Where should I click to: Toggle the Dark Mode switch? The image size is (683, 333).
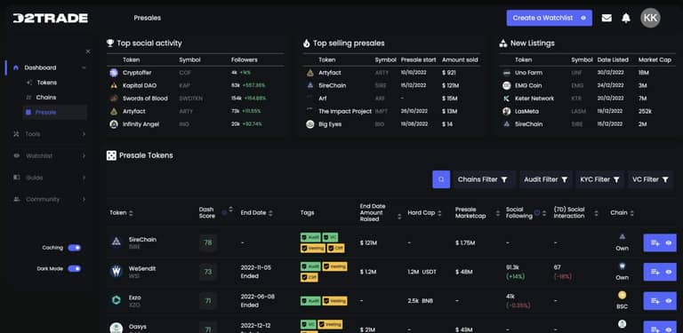pyautogui.click(x=74, y=269)
